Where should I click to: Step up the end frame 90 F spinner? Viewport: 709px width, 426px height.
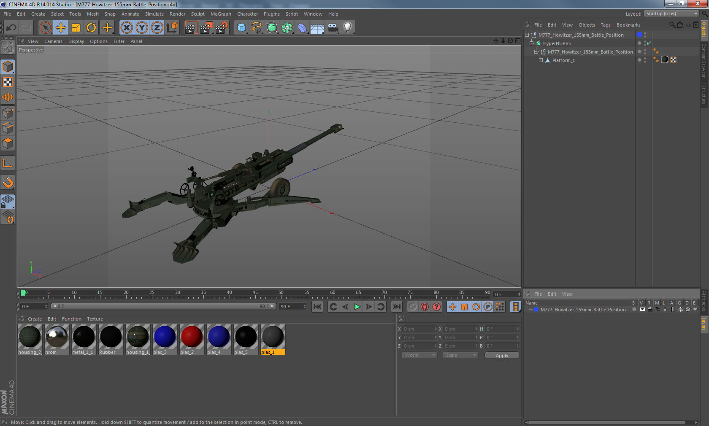pyautogui.click(x=305, y=305)
